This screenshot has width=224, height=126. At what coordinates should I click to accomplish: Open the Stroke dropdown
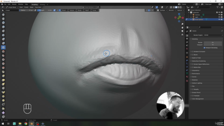click(80, 10)
